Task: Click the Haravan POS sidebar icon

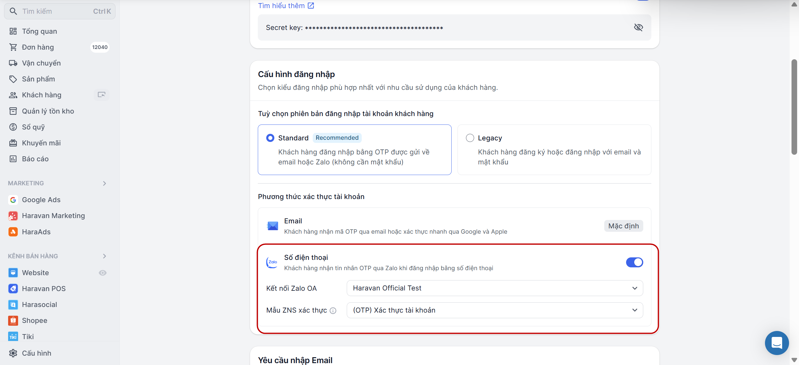Action: pyautogui.click(x=13, y=289)
